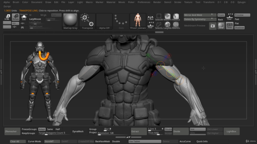The image size is (257, 144).
Task: Select the MaskLasso brush icon
Action: 176,17
